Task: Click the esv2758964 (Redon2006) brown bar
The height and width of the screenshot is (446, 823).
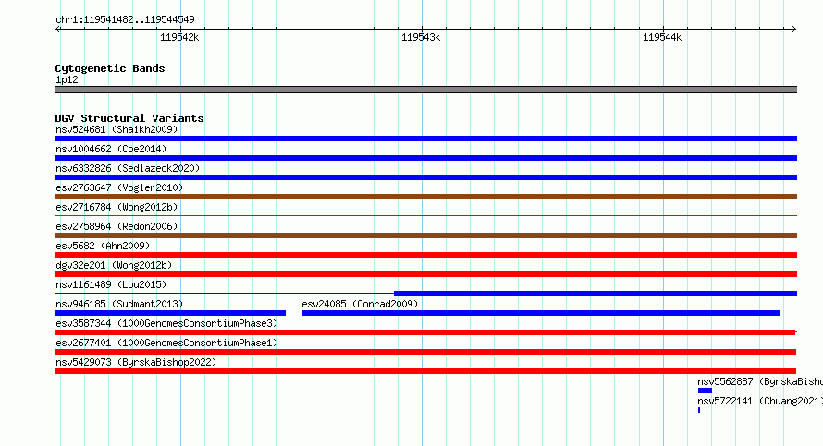Action: (x=425, y=235)
